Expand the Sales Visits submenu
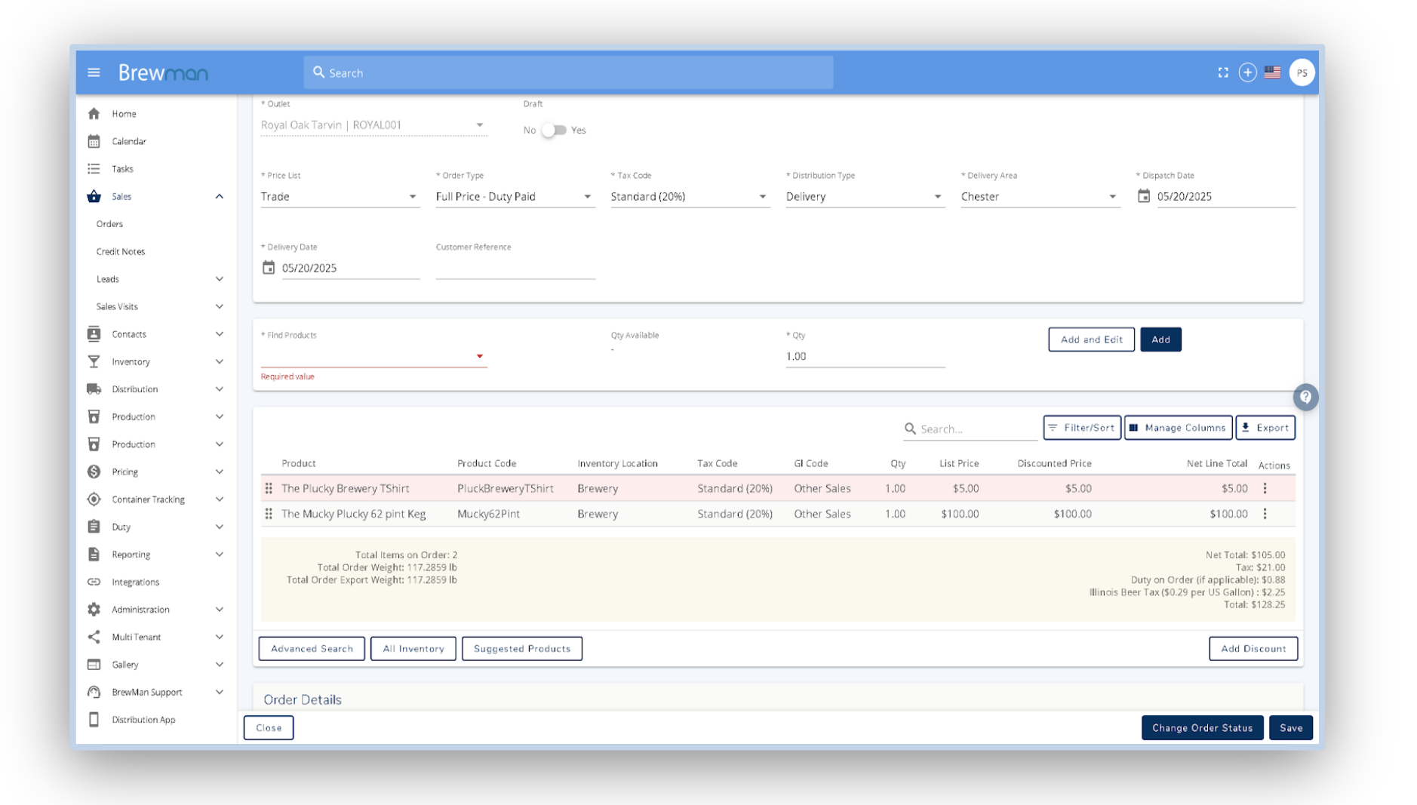 pyautogui.click(x=219, y=306)
